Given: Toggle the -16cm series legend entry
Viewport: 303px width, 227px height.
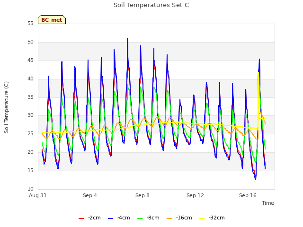Looking at the screenshot, I should (179, 218).
